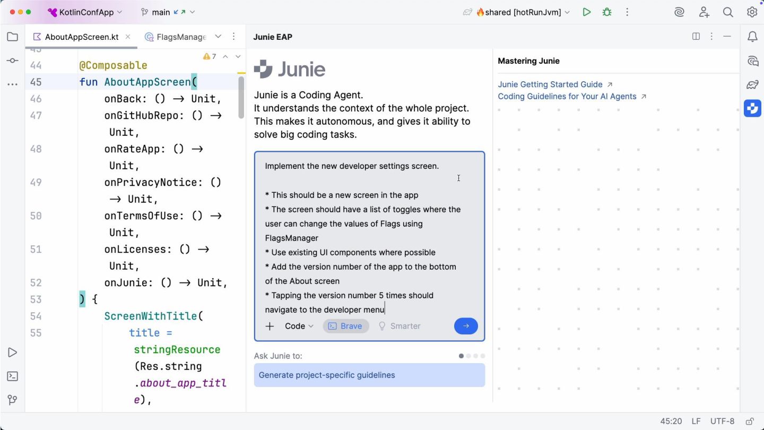This screenshot has width=764, height=430.
Task: Click the read-only lock icon in status bar
Action: (x=750, y=421)
